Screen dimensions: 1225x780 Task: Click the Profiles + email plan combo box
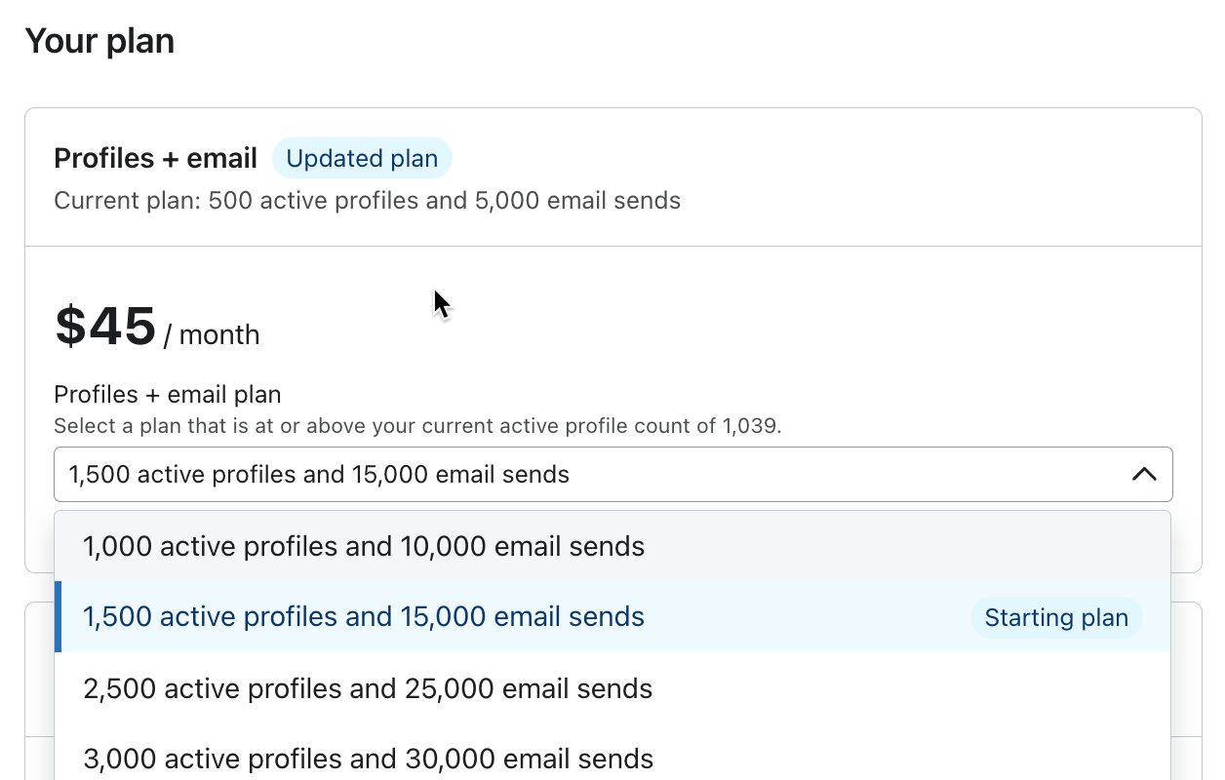(585, 475)
